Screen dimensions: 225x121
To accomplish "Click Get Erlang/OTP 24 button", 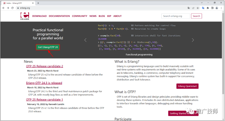I will (x=48, y=47).
